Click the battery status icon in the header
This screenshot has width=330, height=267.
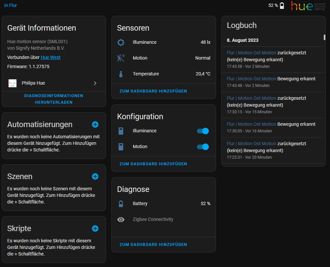pyautogui.click(x=282, y=5)
